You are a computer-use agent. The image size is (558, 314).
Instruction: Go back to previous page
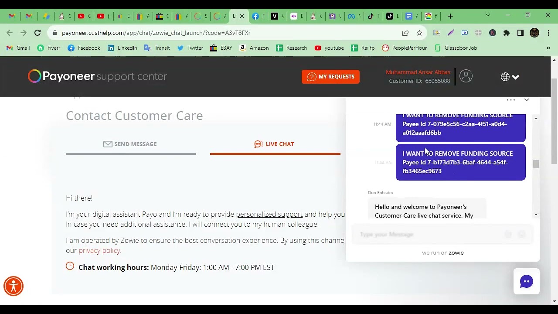(x=10, y=33)
